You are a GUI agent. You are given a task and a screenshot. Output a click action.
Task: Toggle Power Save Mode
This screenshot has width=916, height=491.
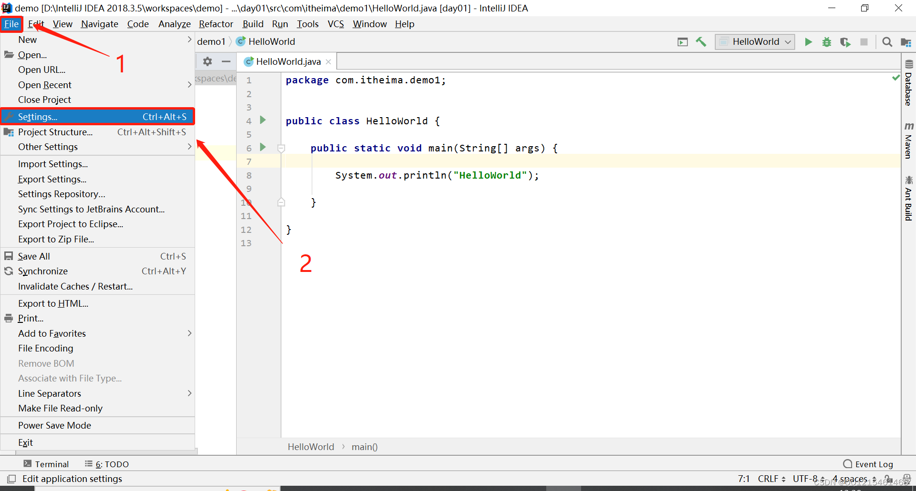click(98, 425)
